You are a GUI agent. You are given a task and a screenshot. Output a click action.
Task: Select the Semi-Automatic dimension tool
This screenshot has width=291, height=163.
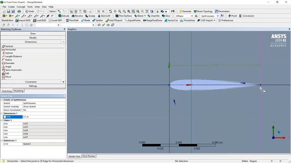[x=12, y=70]
